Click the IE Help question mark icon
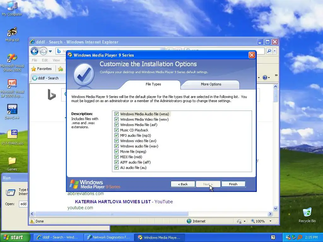Image resolution: width=323 pixels, height=242 pixels. pos(265,78)
